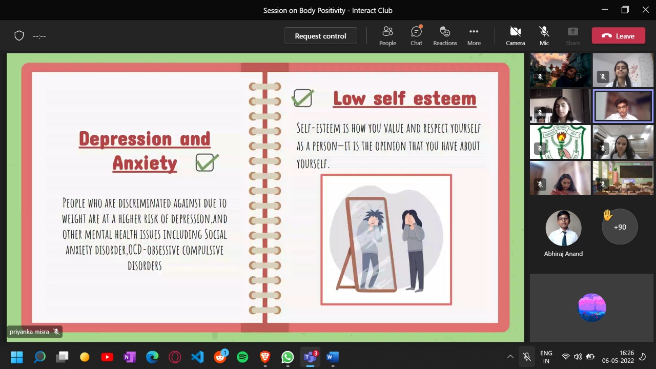The image size is (656, 369).
Task: Click the muted microphone indicator in the system tray
Action: coord(527,356)
